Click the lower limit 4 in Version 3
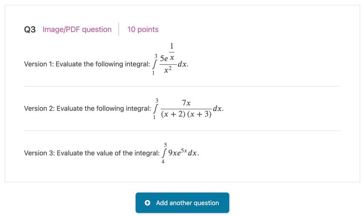The image size is (364, 216). 163,162
